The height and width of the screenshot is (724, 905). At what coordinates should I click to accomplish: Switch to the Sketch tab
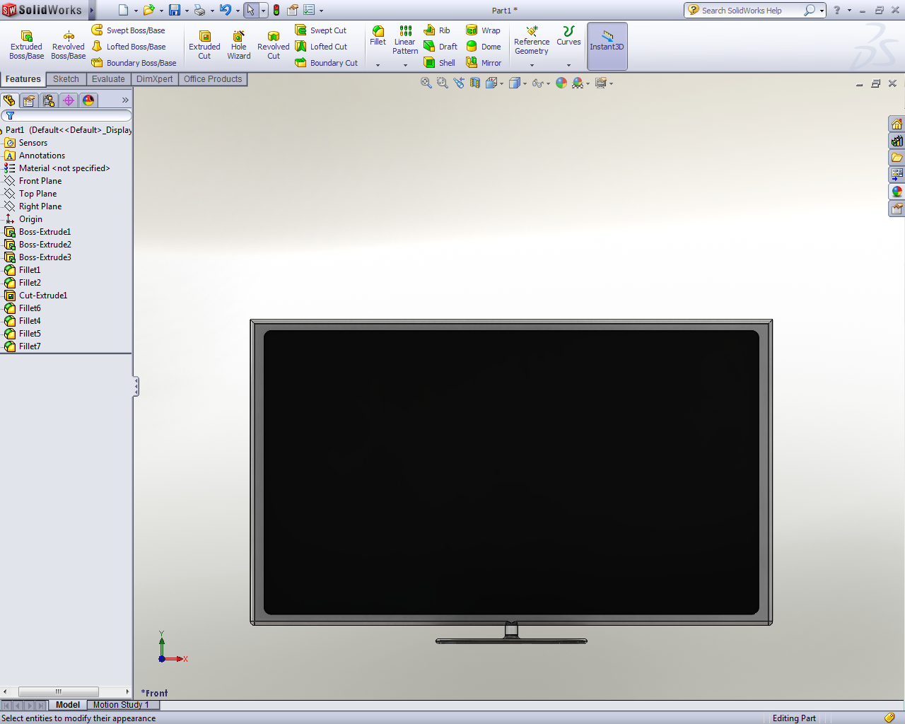coord(66,79)
